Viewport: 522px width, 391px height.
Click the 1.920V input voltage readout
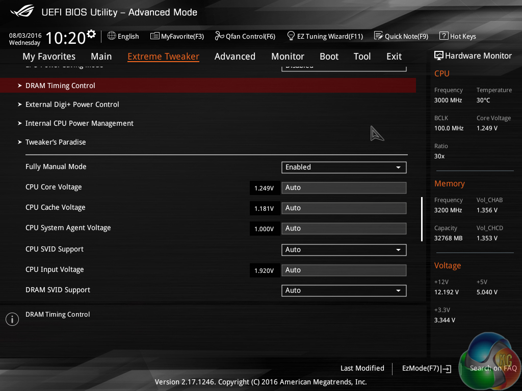click(265, 271)
